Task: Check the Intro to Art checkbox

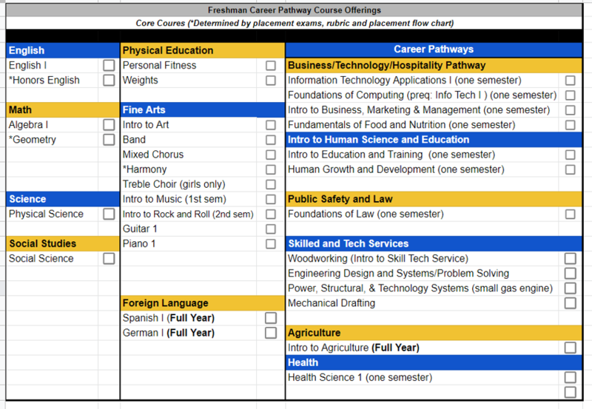Action: click(x=271, y=125)
